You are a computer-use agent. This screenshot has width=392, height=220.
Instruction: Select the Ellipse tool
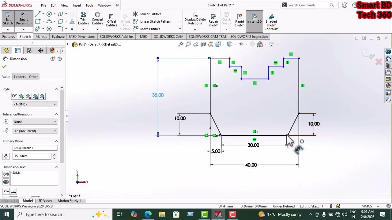tap(60, 21)
